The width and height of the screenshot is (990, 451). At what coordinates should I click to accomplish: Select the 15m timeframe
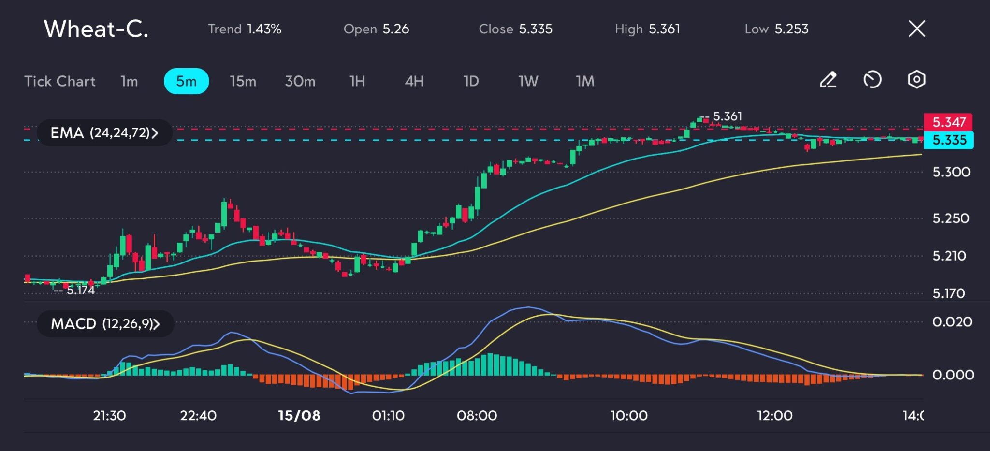click(x=243, y=81)
